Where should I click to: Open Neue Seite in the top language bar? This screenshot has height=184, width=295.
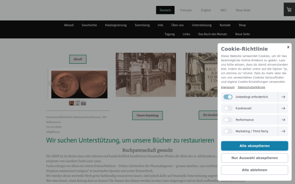243,10
